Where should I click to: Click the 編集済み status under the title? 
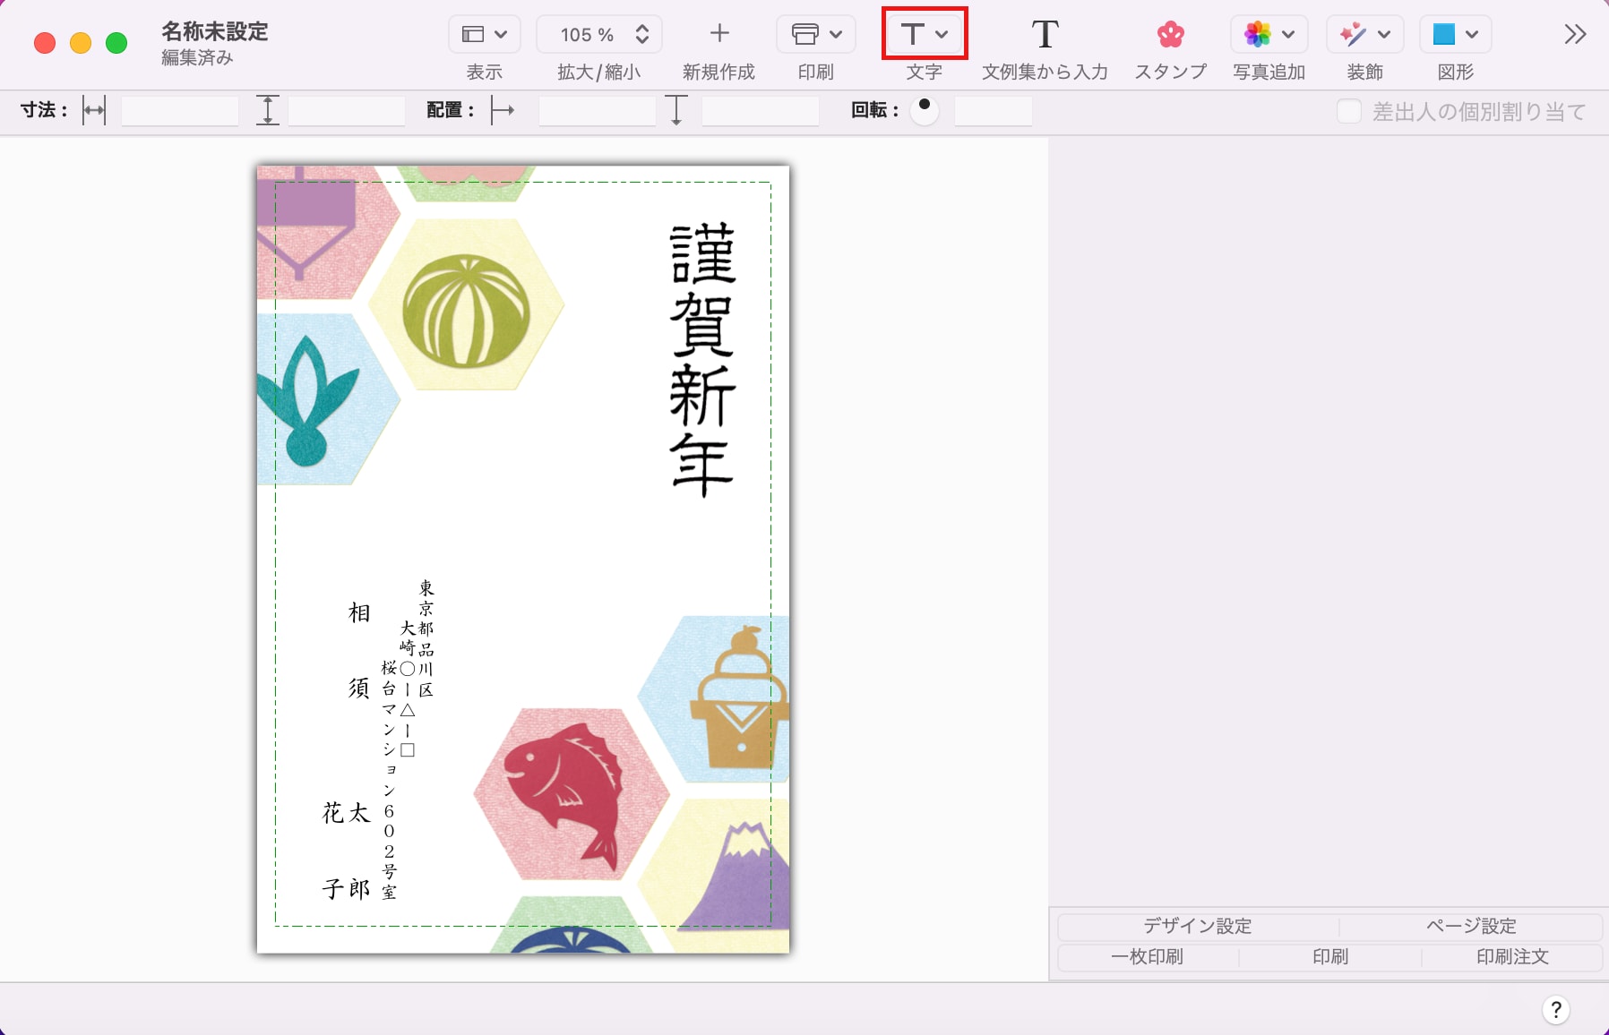tap(197, 57)
